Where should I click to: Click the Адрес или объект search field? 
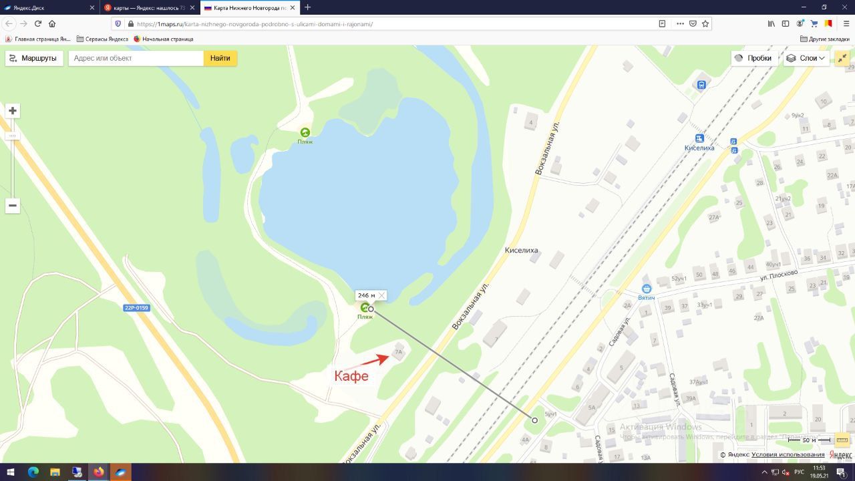[136, 58]
